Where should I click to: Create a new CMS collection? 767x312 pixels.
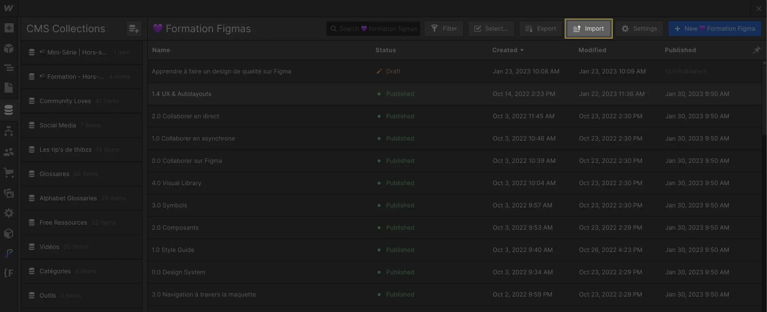[x=134, y=29]
